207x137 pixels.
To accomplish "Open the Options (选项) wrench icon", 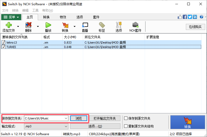I will (119, 25).
